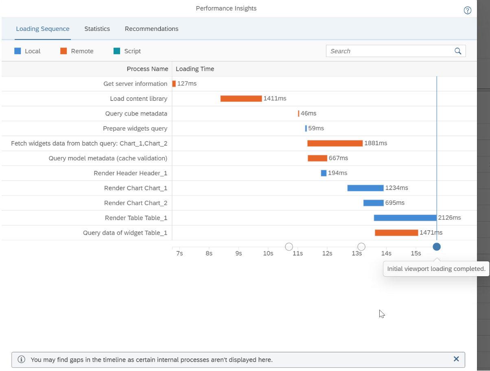
Task: Select the Fetch widgets data bar
Action: click(x=335, y=143)
